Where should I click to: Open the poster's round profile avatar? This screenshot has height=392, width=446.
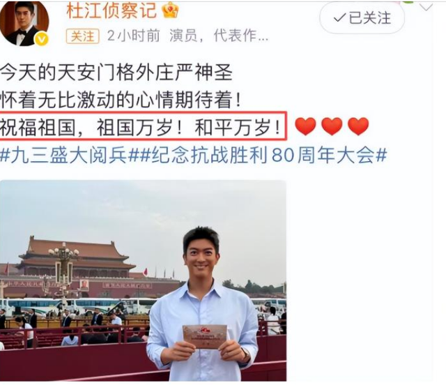pos(24,23)
